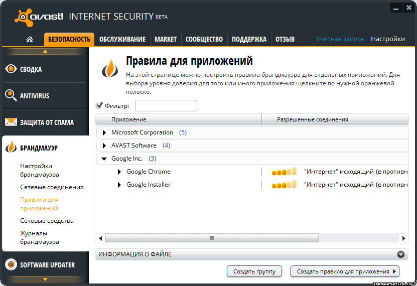Expand Информация о файле panel
The image size is (417, 286).
(x=401, y=254)
